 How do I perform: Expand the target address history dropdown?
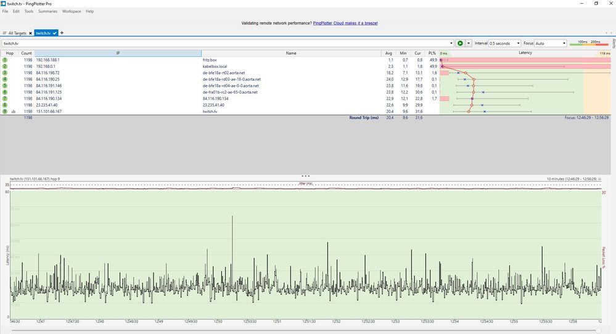tap(451, 44)
